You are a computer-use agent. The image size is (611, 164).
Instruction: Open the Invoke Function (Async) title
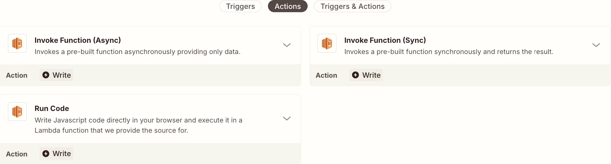[x=78, y=40]
